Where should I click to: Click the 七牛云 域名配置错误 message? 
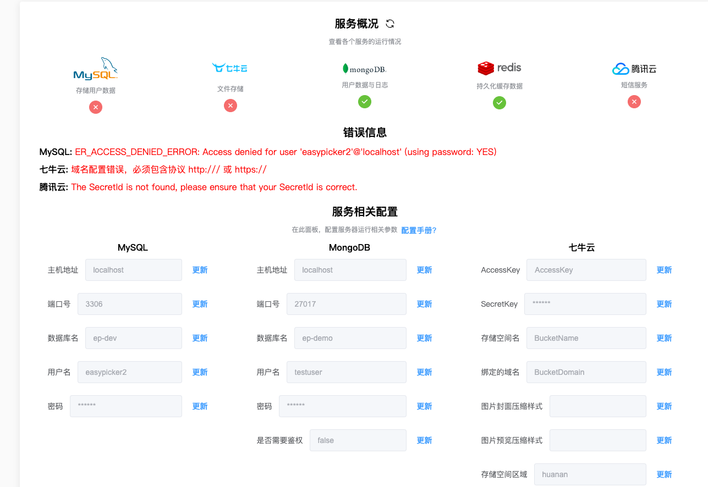click(x=169, y=169)
